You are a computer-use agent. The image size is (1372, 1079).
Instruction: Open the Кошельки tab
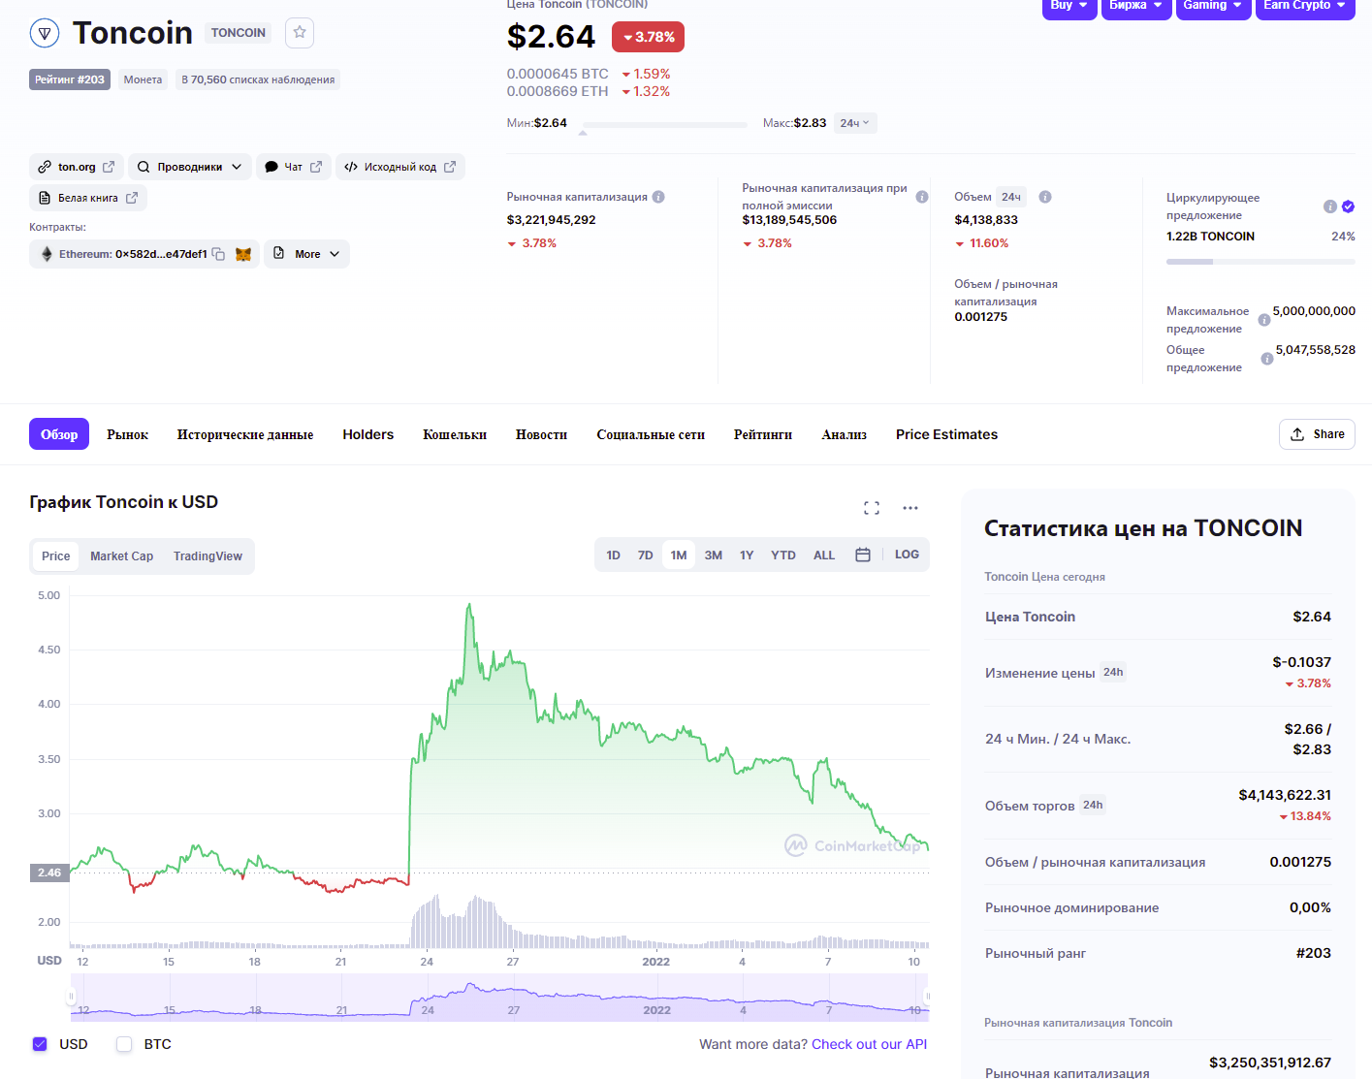point(455,434)
